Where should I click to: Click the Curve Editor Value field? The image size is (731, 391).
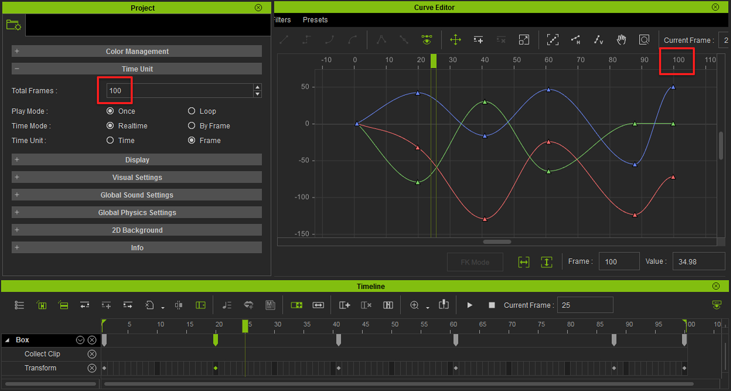tap(698, 261)
